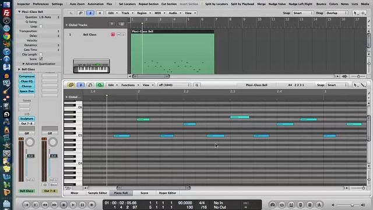The height and width of the screenshot is (210, 373).
Task: Toggle the Cycle mode button in transport
Action: point(282,205)
